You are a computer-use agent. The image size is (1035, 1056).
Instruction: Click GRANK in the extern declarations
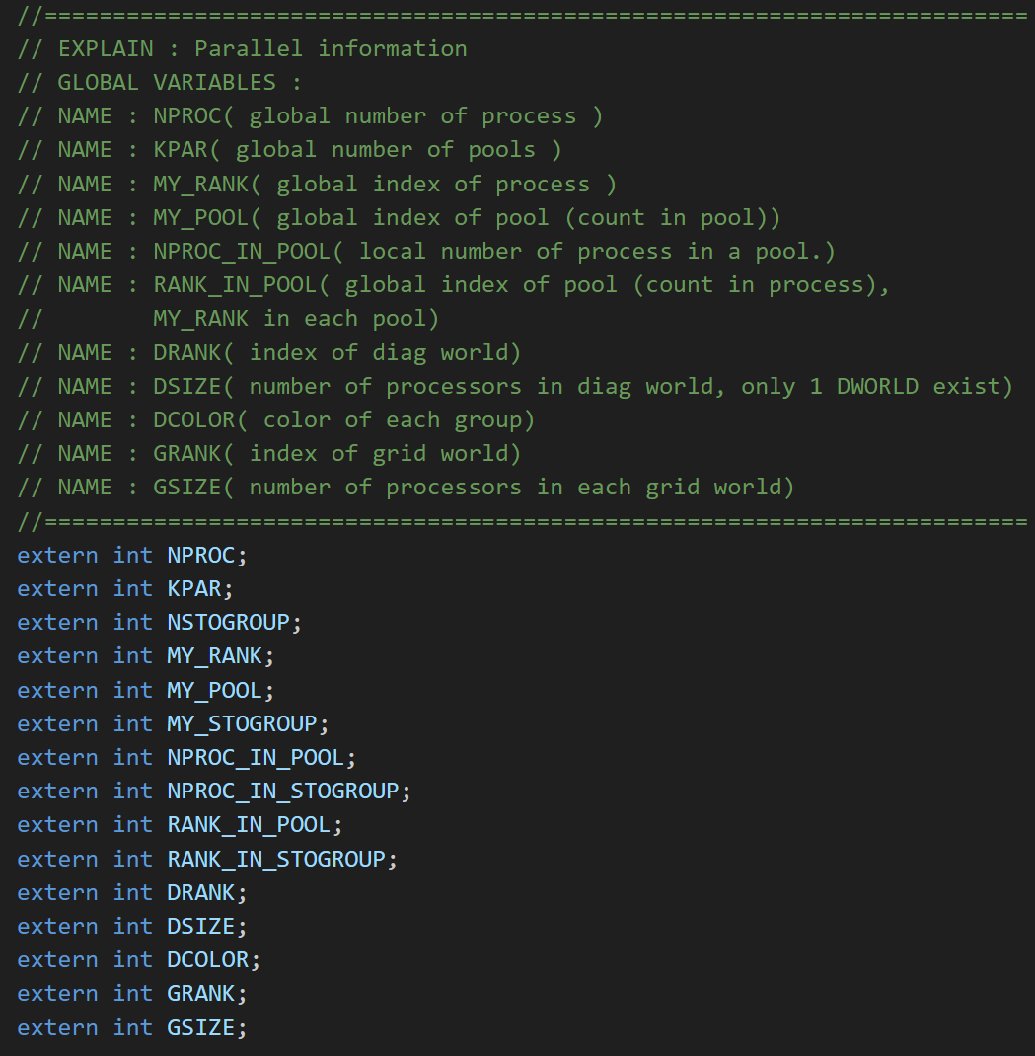[x=201, y=993]
